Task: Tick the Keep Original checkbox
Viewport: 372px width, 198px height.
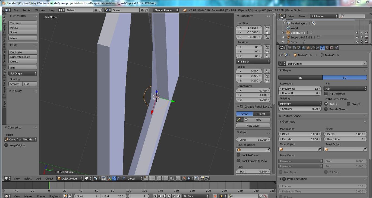Action: click(6, 145)
